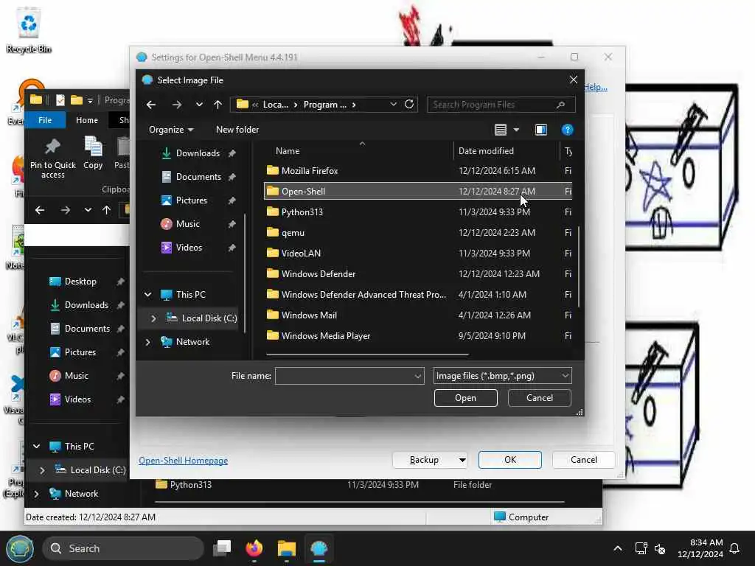The height and width of the screenshot is (566, 755).
Task: Switch to Open-Shell settings taskbar icon
Action: [x=319, y=548]
